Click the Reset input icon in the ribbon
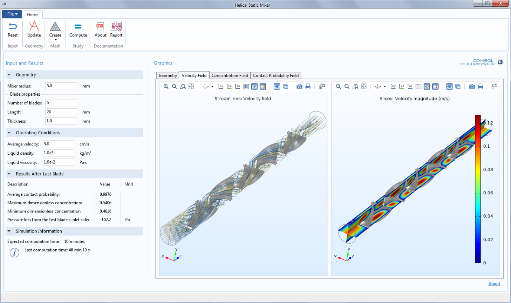Viewport: 511px width, 303px height. pos(13,30)
